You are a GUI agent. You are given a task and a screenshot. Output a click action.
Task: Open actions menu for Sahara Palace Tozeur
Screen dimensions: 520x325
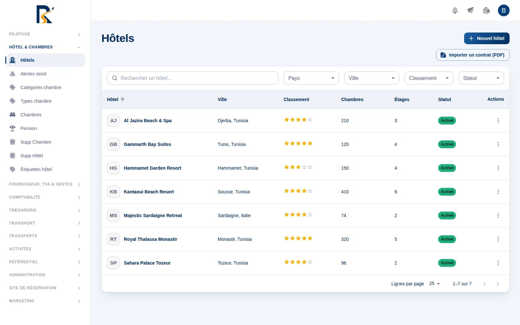(498, 263)
